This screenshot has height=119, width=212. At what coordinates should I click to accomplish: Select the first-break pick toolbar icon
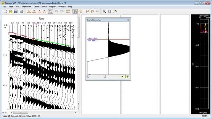click(29, 11)
